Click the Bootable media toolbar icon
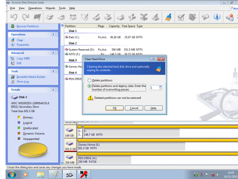Image resolution: width=238 pixels, height=179 pixels. point(229,17)
